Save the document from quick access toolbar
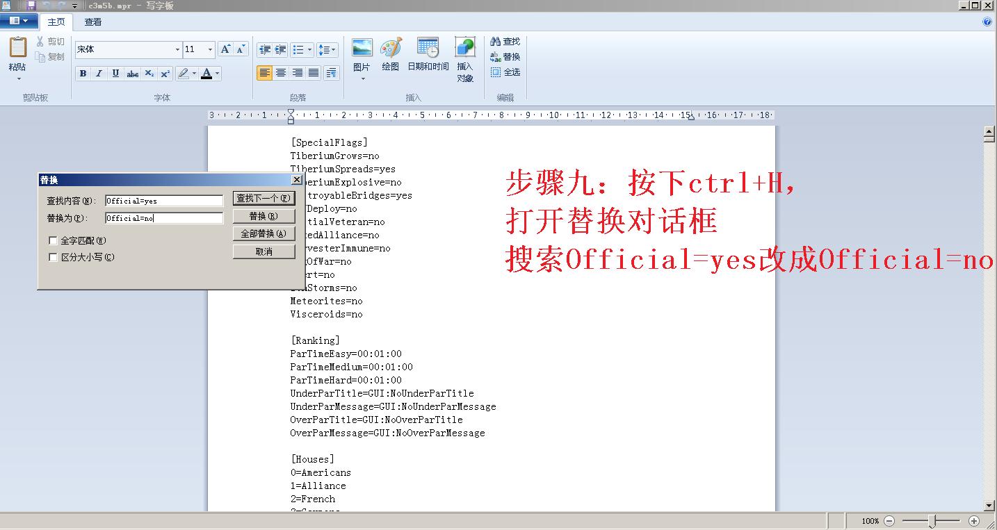The image size is (997, 530). 31,6
